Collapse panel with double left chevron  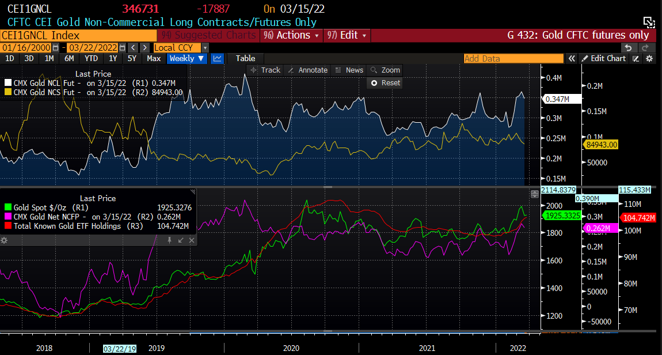point(572,58)
